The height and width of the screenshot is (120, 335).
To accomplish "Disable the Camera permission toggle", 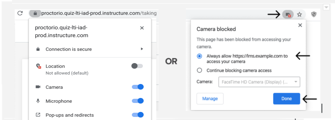I will click(138, 87).
